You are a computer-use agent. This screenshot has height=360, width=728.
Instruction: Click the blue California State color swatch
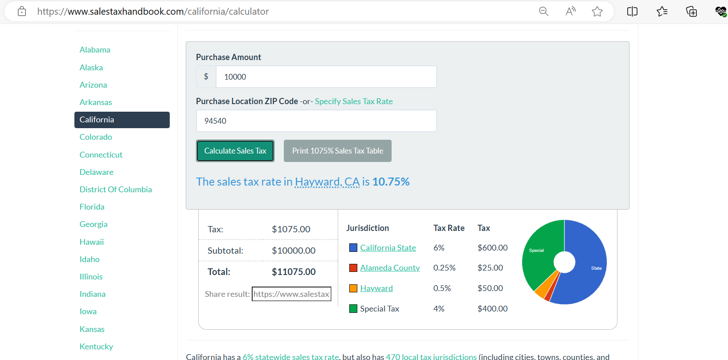pos(353,247)
